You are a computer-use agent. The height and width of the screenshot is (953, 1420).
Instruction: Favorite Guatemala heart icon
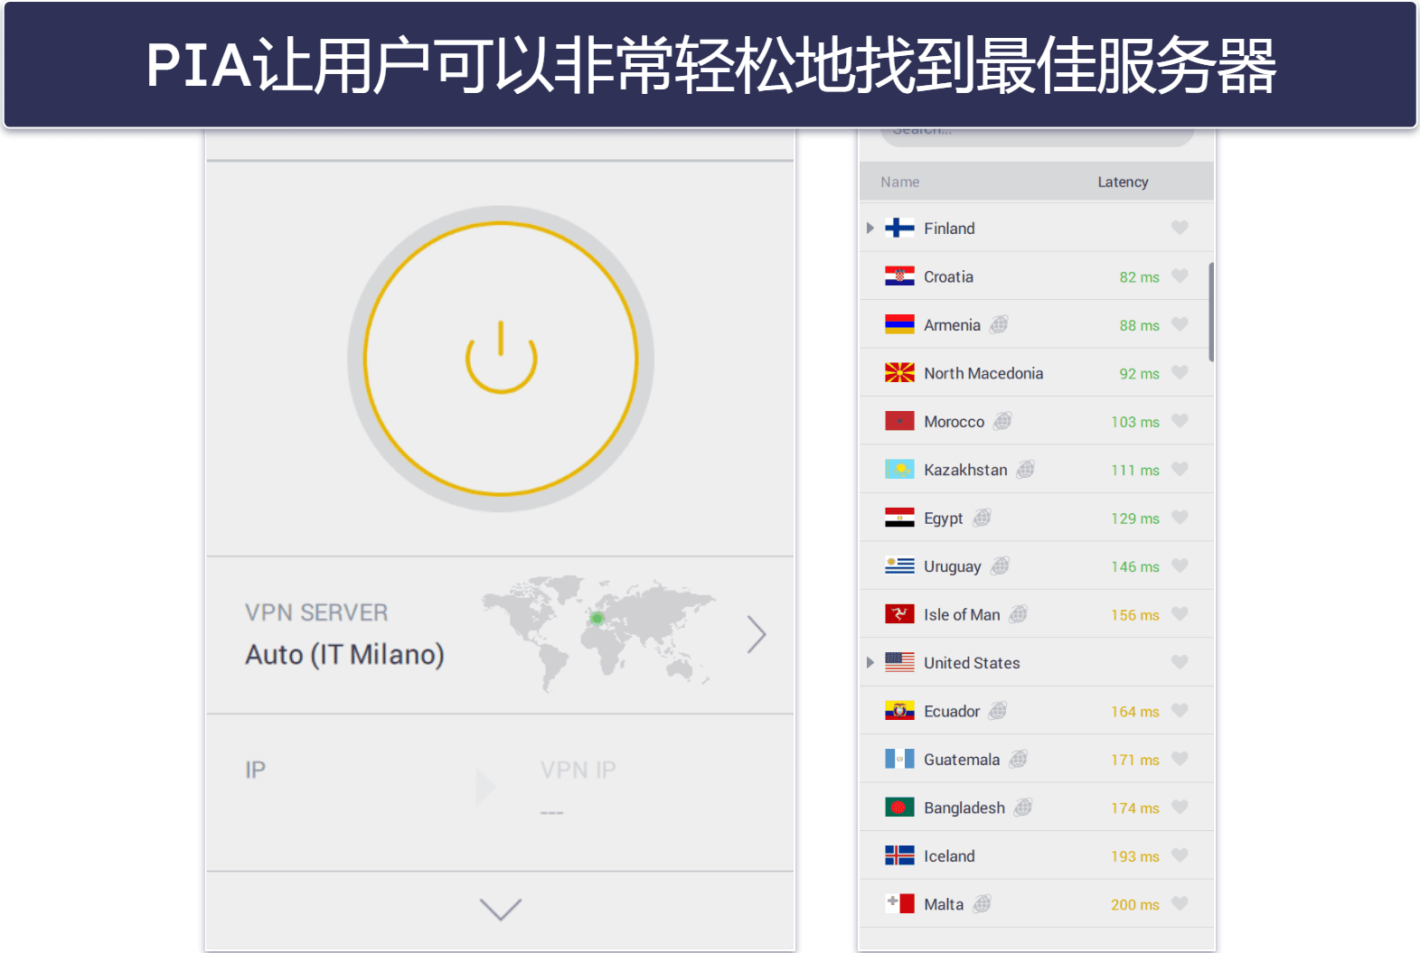1180,759
